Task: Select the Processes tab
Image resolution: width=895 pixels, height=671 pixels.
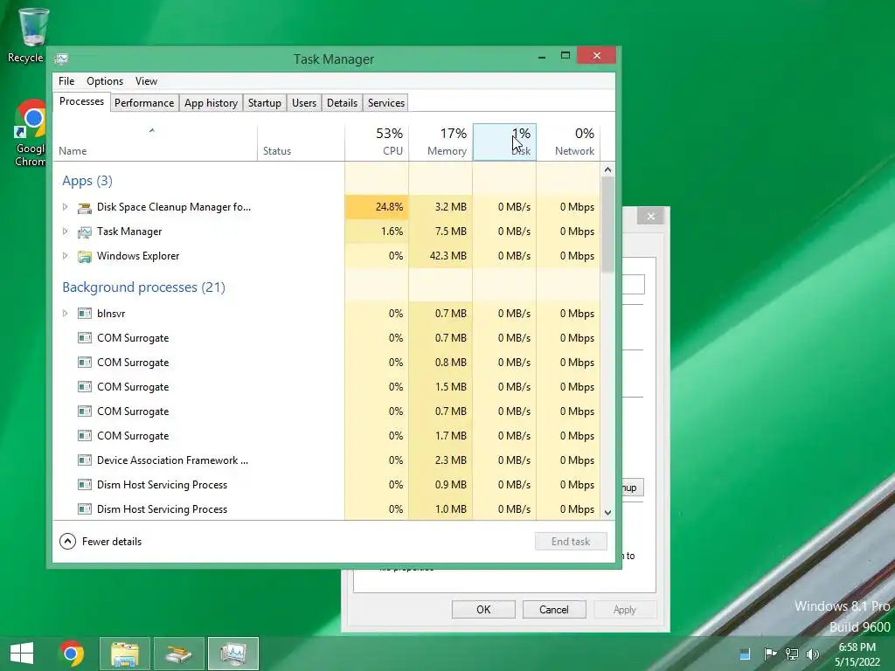Action: 81,101
